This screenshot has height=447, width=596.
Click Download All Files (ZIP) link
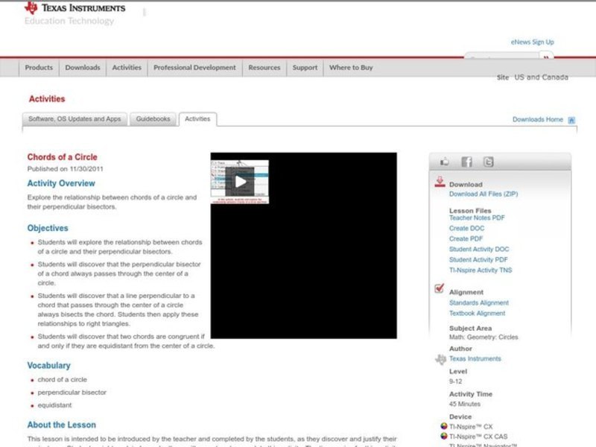pos(483,194)
